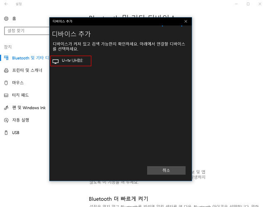Image resolution: width=266 pixels, height=207 pixels.
Task: Click the Bluetooth devices sidebar icon
Action: tap(6, 58)
